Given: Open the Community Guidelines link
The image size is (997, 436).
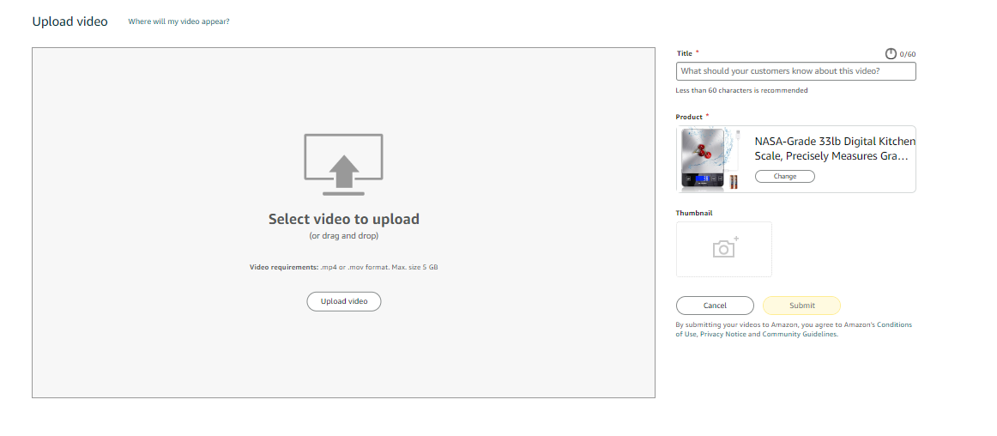Looking at the screenshot, I should (x=800, y=334).
